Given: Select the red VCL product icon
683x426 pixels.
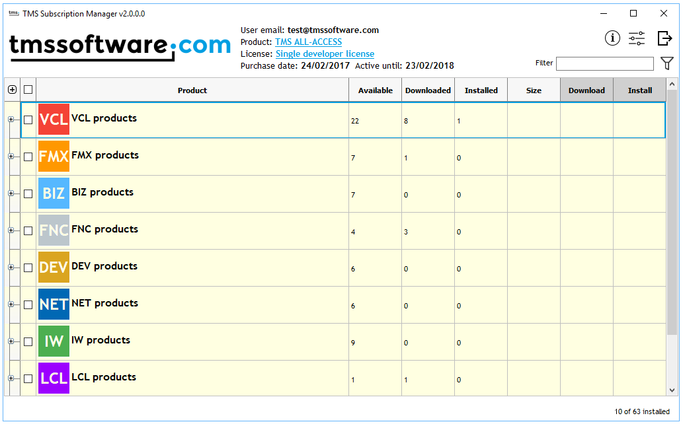Looking at the screenshot, I should click(54, 120).
